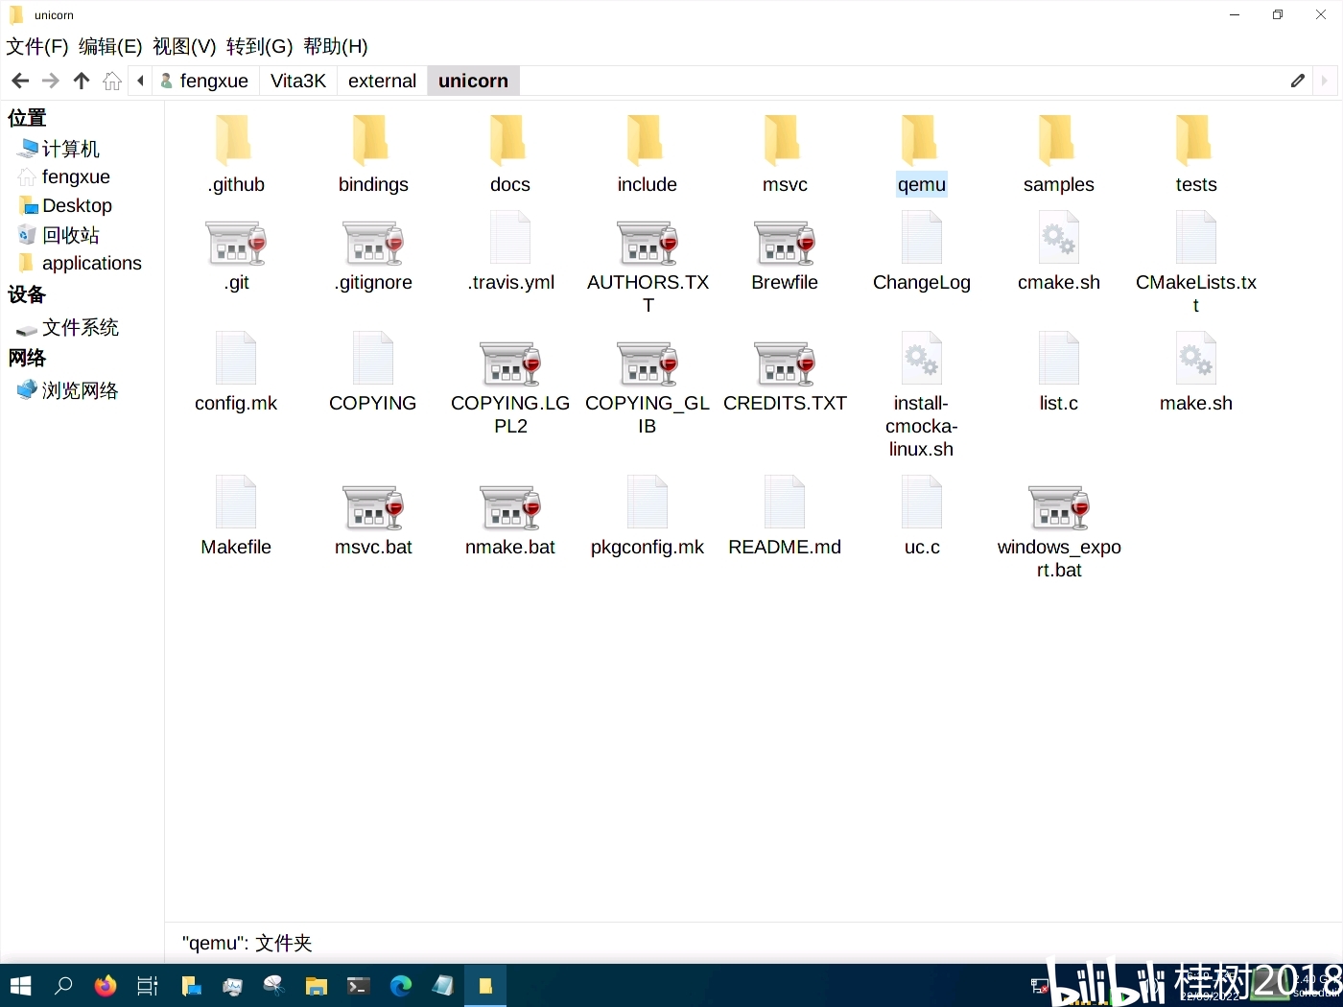Jump to the fengxue path segment
1343x1007 pixels.
pyautogui.click(x=204, y=82)
